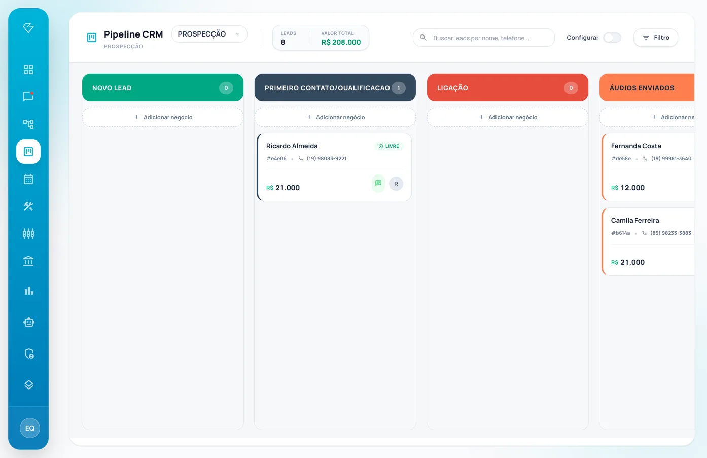Toggle the Configurar switch
This screenshot has height=458, width=707.
coord(612,38)
